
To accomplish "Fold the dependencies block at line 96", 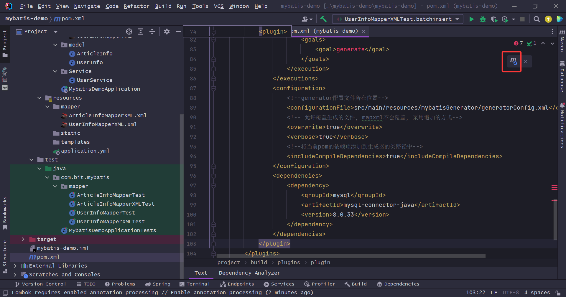I will click(x=214, y=176).
